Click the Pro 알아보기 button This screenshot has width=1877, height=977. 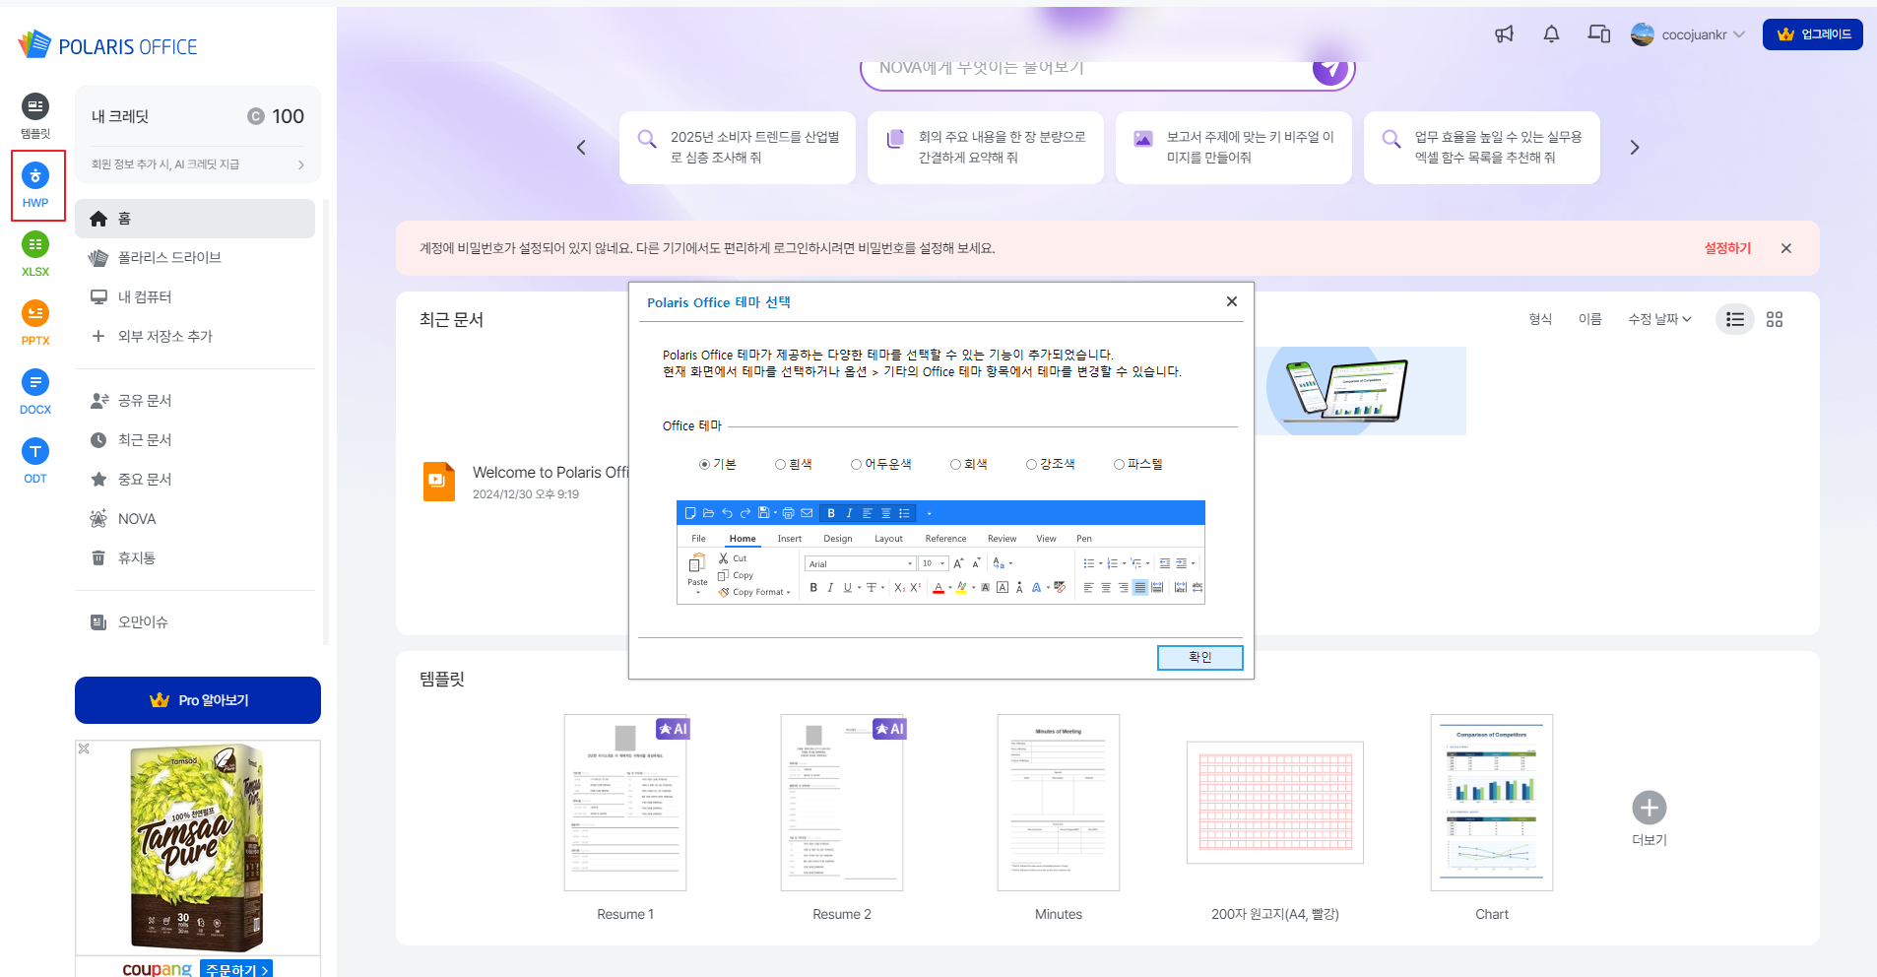click(x=198, y=700)
